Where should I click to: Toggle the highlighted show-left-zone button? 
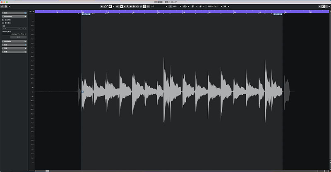[x=323, y=7]
